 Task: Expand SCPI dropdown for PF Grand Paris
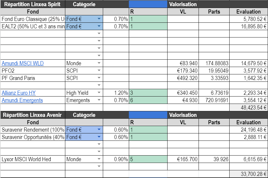pyautogui.click(x=99, y=78)
